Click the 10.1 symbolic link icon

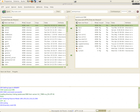click(x=77, y=49)
